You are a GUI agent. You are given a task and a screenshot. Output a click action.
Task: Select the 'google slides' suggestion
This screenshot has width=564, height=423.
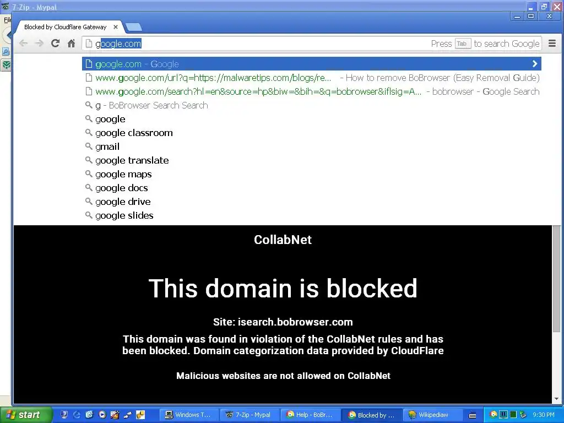pyautogui.click(x=312, y=215)
